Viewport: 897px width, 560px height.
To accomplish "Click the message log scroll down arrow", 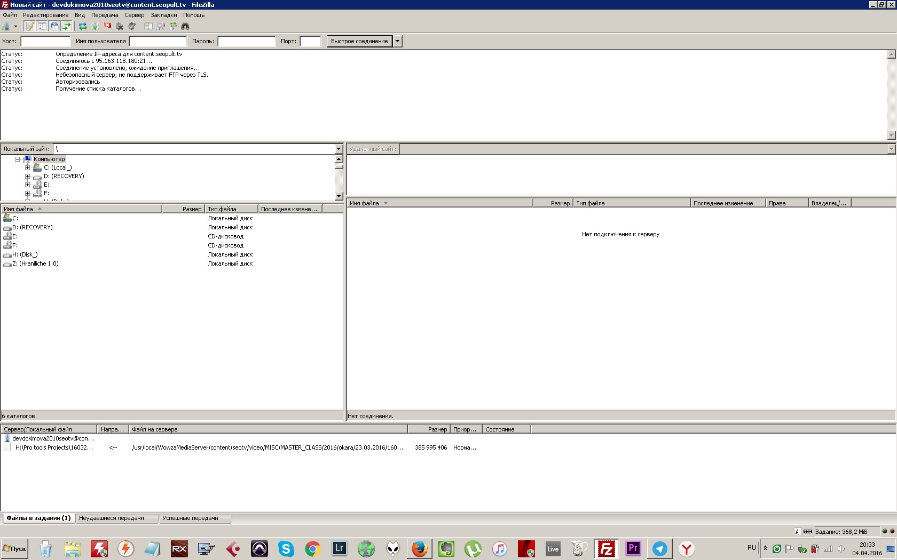I will tap(891, 135).
